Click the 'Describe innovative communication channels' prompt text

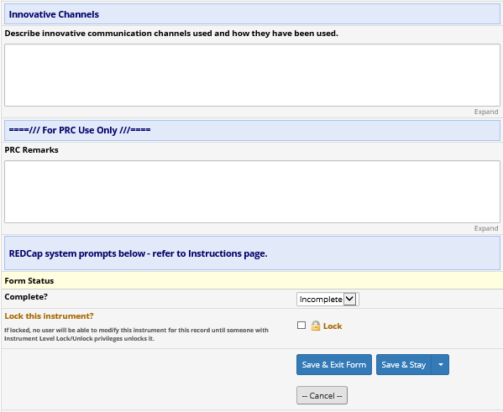click(171, 34)
